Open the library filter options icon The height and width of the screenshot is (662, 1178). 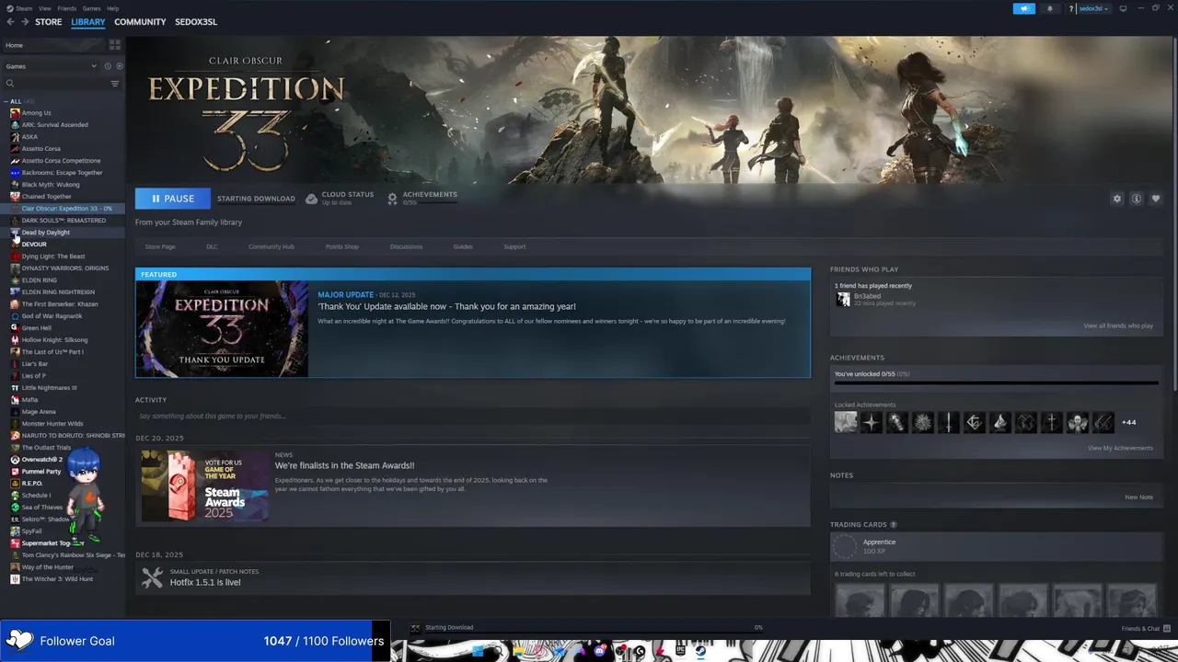(x=115, y=84)
